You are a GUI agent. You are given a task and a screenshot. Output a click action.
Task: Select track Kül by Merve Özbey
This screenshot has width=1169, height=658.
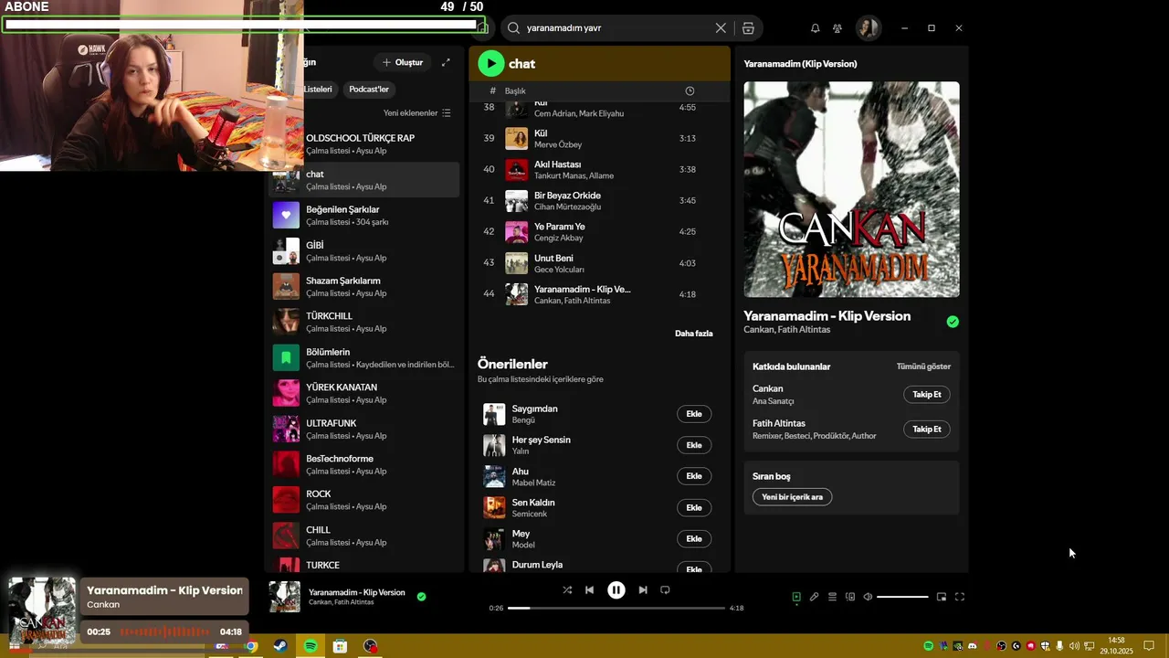pos(599,138)
